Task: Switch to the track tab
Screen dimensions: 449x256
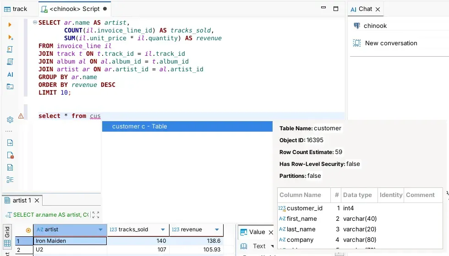Action: [16, 9]
